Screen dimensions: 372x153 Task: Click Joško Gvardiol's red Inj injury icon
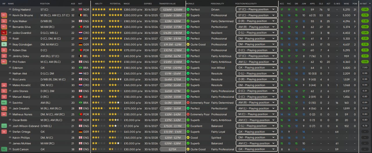click(x=4, y=33)
